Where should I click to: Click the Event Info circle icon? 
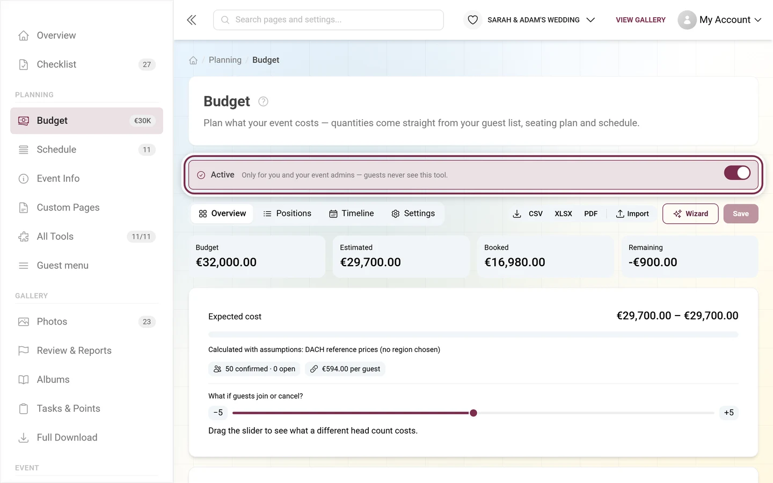tap(24, 179)
